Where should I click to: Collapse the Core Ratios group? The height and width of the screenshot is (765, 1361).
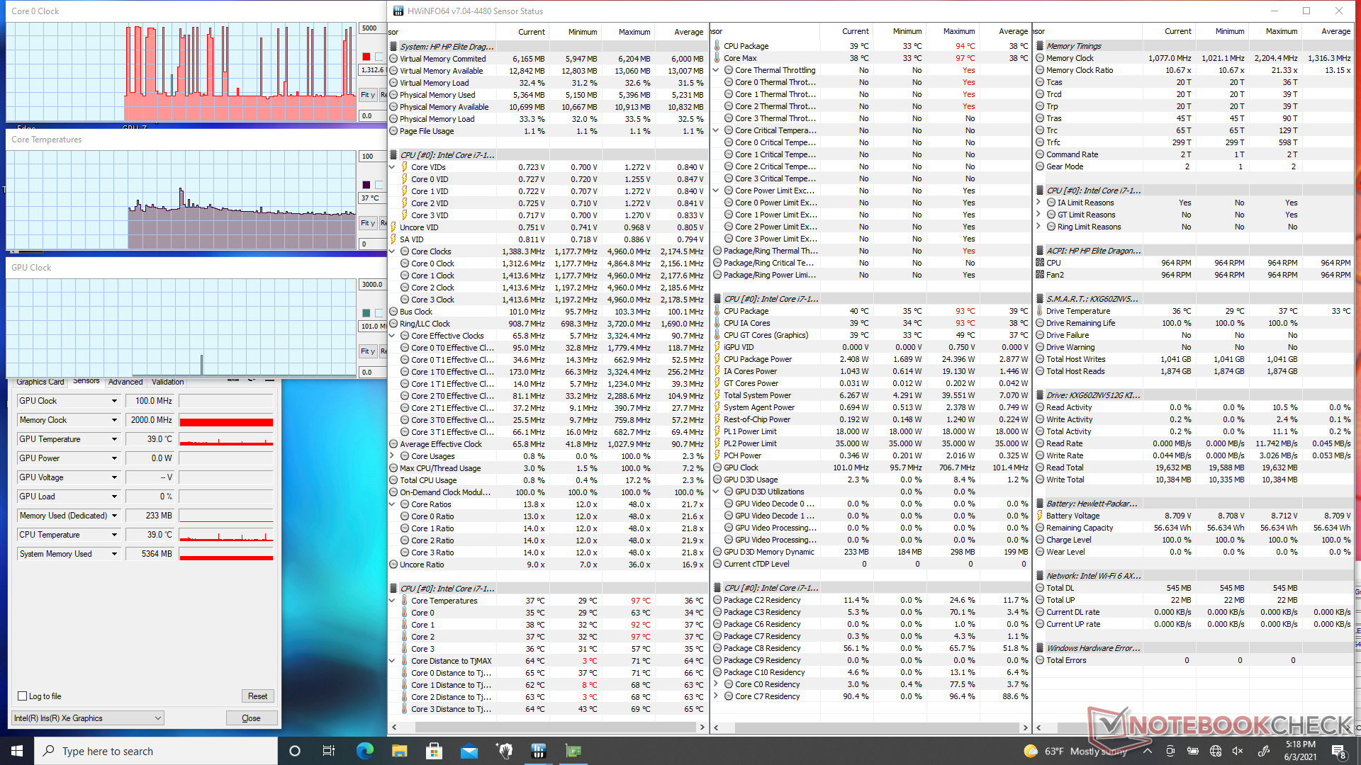[x=392, y=504]
